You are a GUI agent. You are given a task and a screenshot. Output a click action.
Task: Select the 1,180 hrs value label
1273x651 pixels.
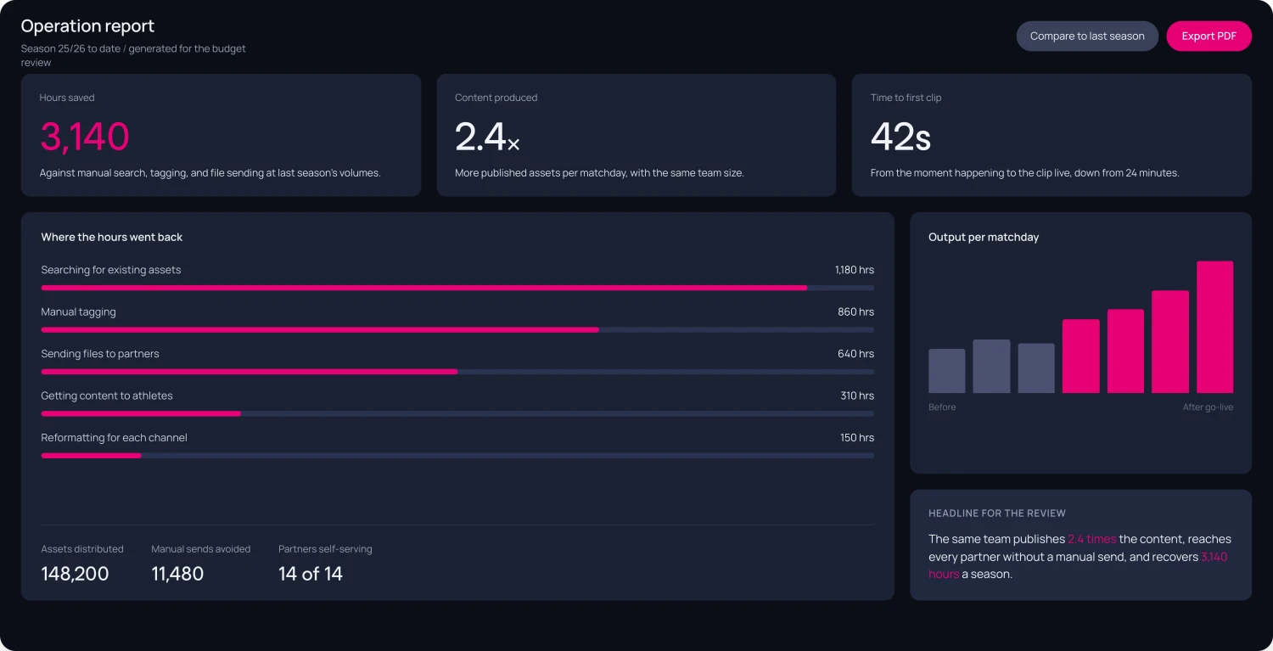tap(855, 270)
